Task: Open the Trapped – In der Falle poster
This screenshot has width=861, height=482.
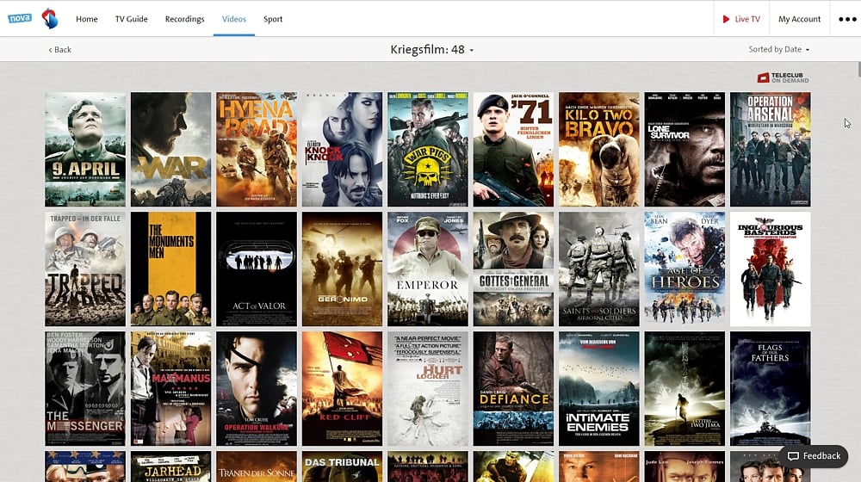Action: coord(85,269)
